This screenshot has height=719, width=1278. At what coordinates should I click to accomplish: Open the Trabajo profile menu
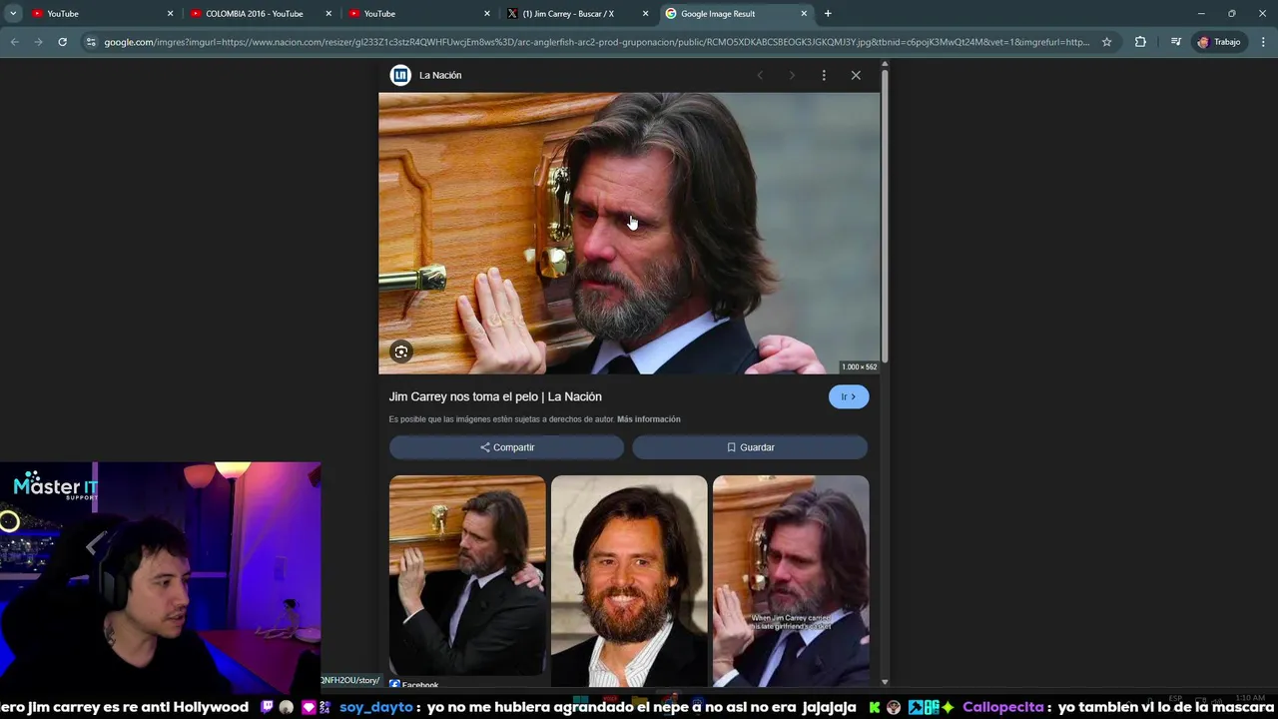[x=1219, y=42]
